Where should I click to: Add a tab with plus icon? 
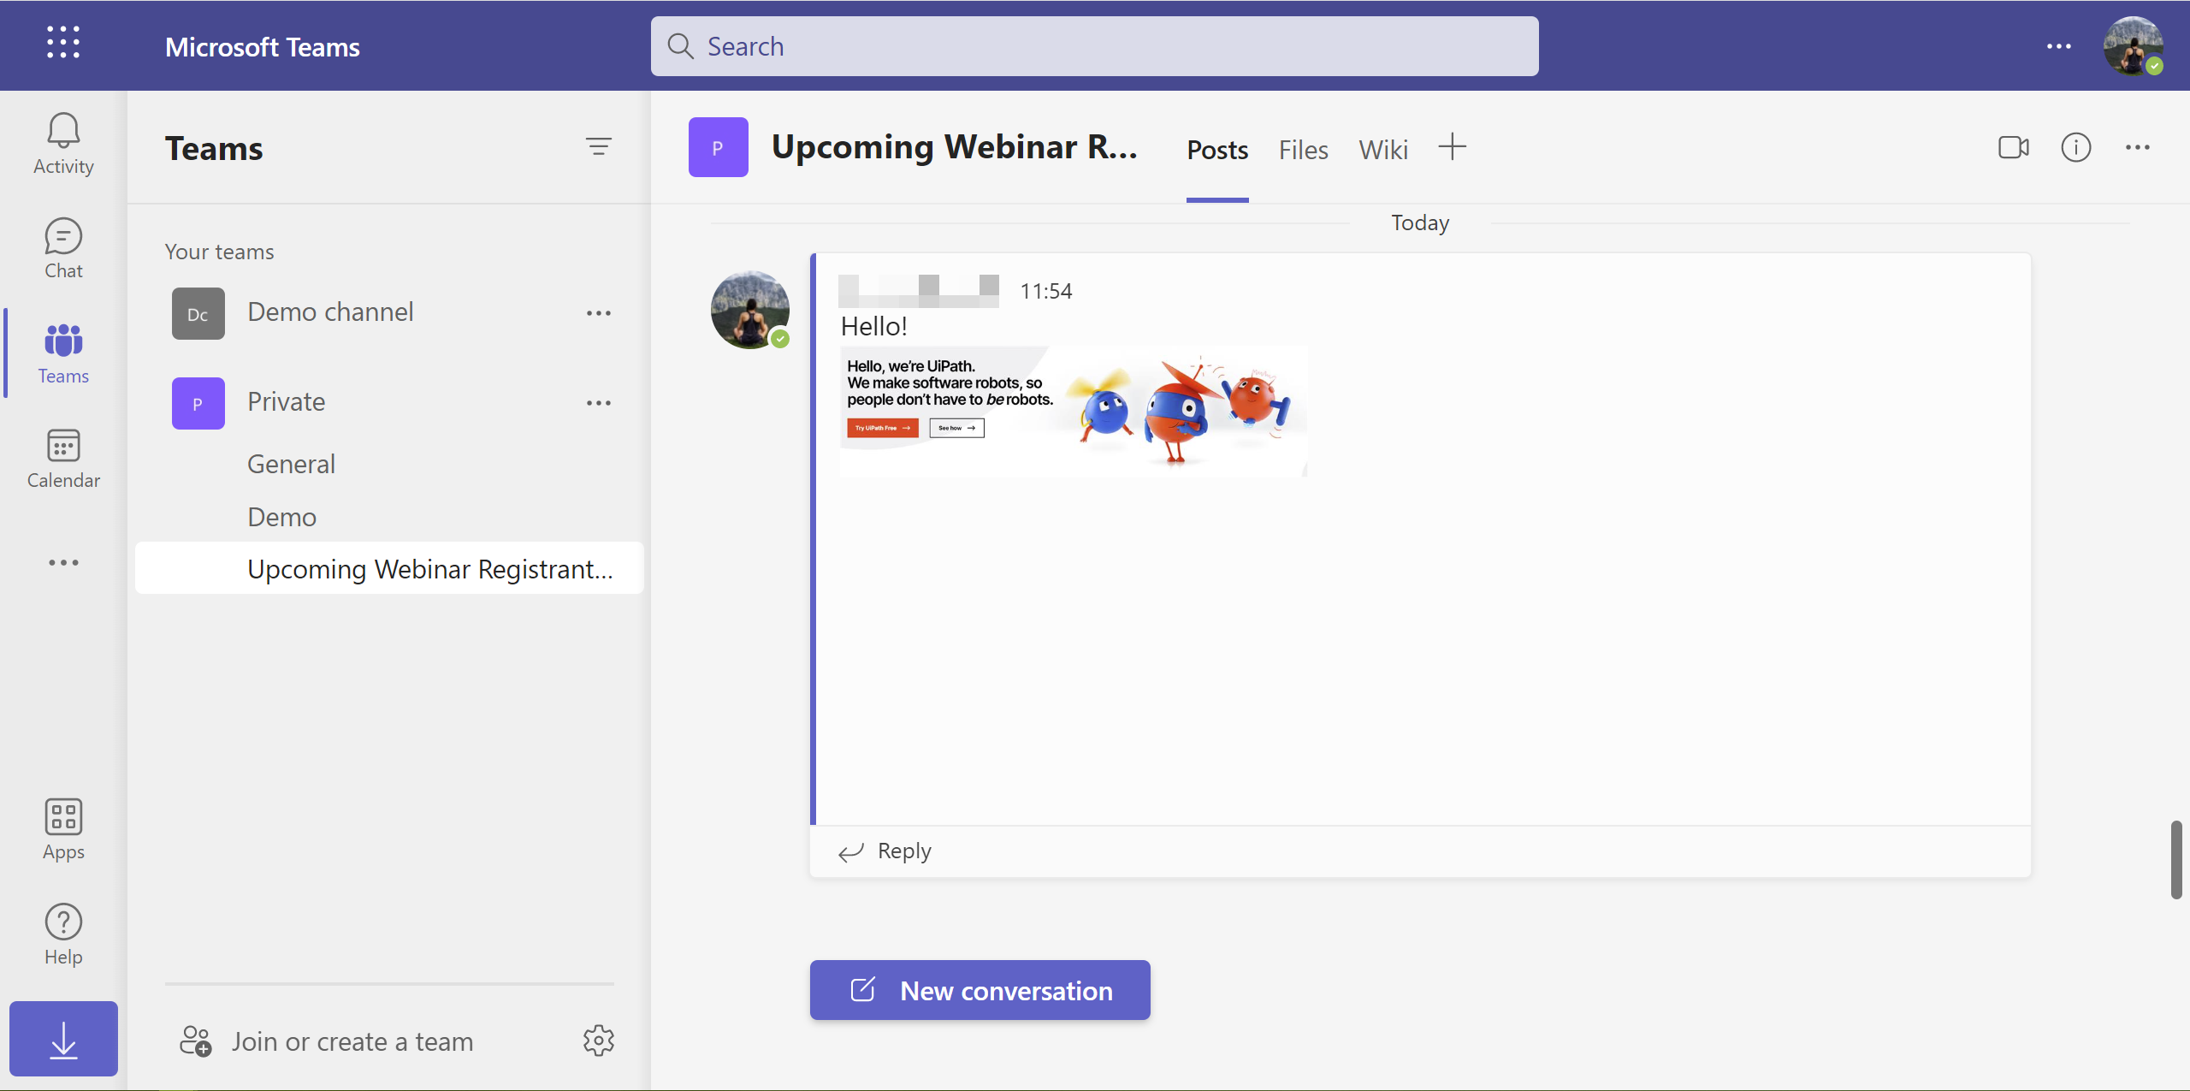[1453, 147]
